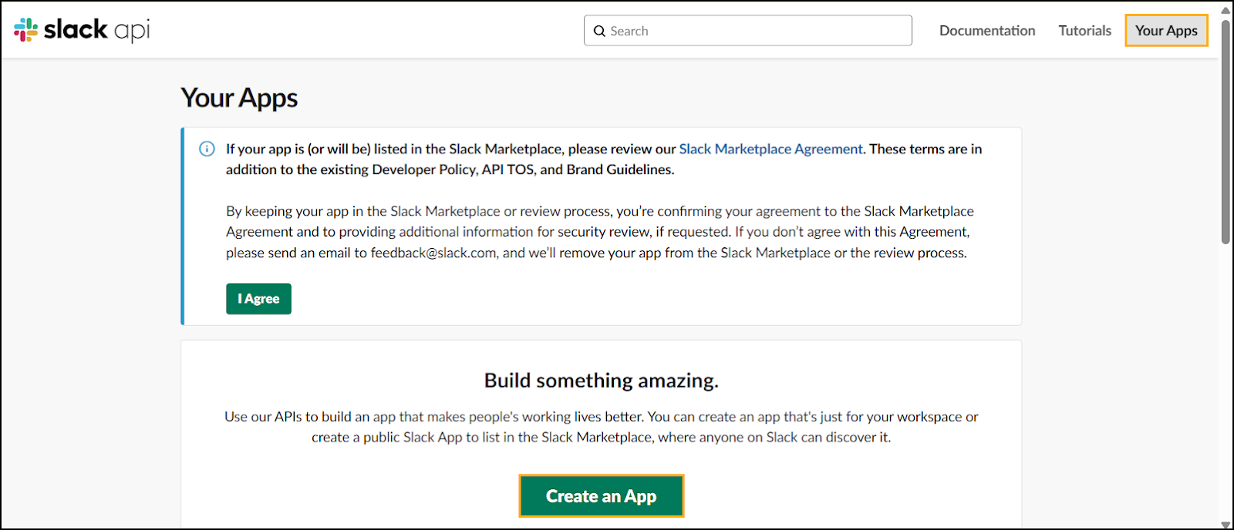Click the feedback@slack.com email address text
Viewport: 1234px width, 530px height.
(x=433, y=253)
